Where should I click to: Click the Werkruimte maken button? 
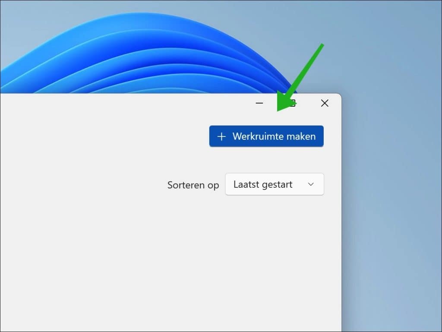tap(266, 136)
